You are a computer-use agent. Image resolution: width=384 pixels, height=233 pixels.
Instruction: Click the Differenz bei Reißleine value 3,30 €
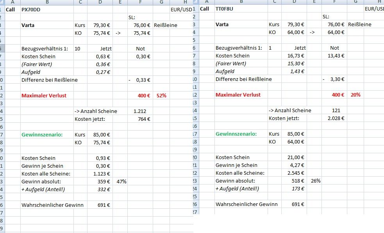point(337,79)
